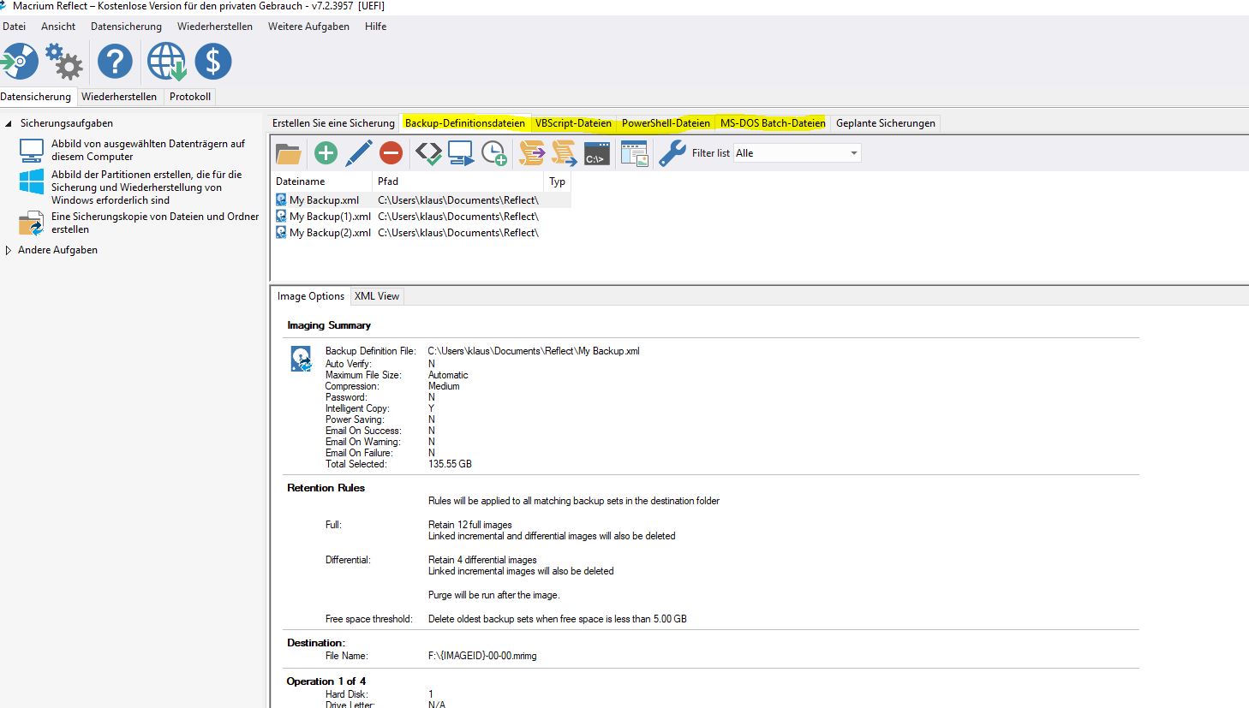Click the rescue media disc icon in main toolbar

point(20,62)
